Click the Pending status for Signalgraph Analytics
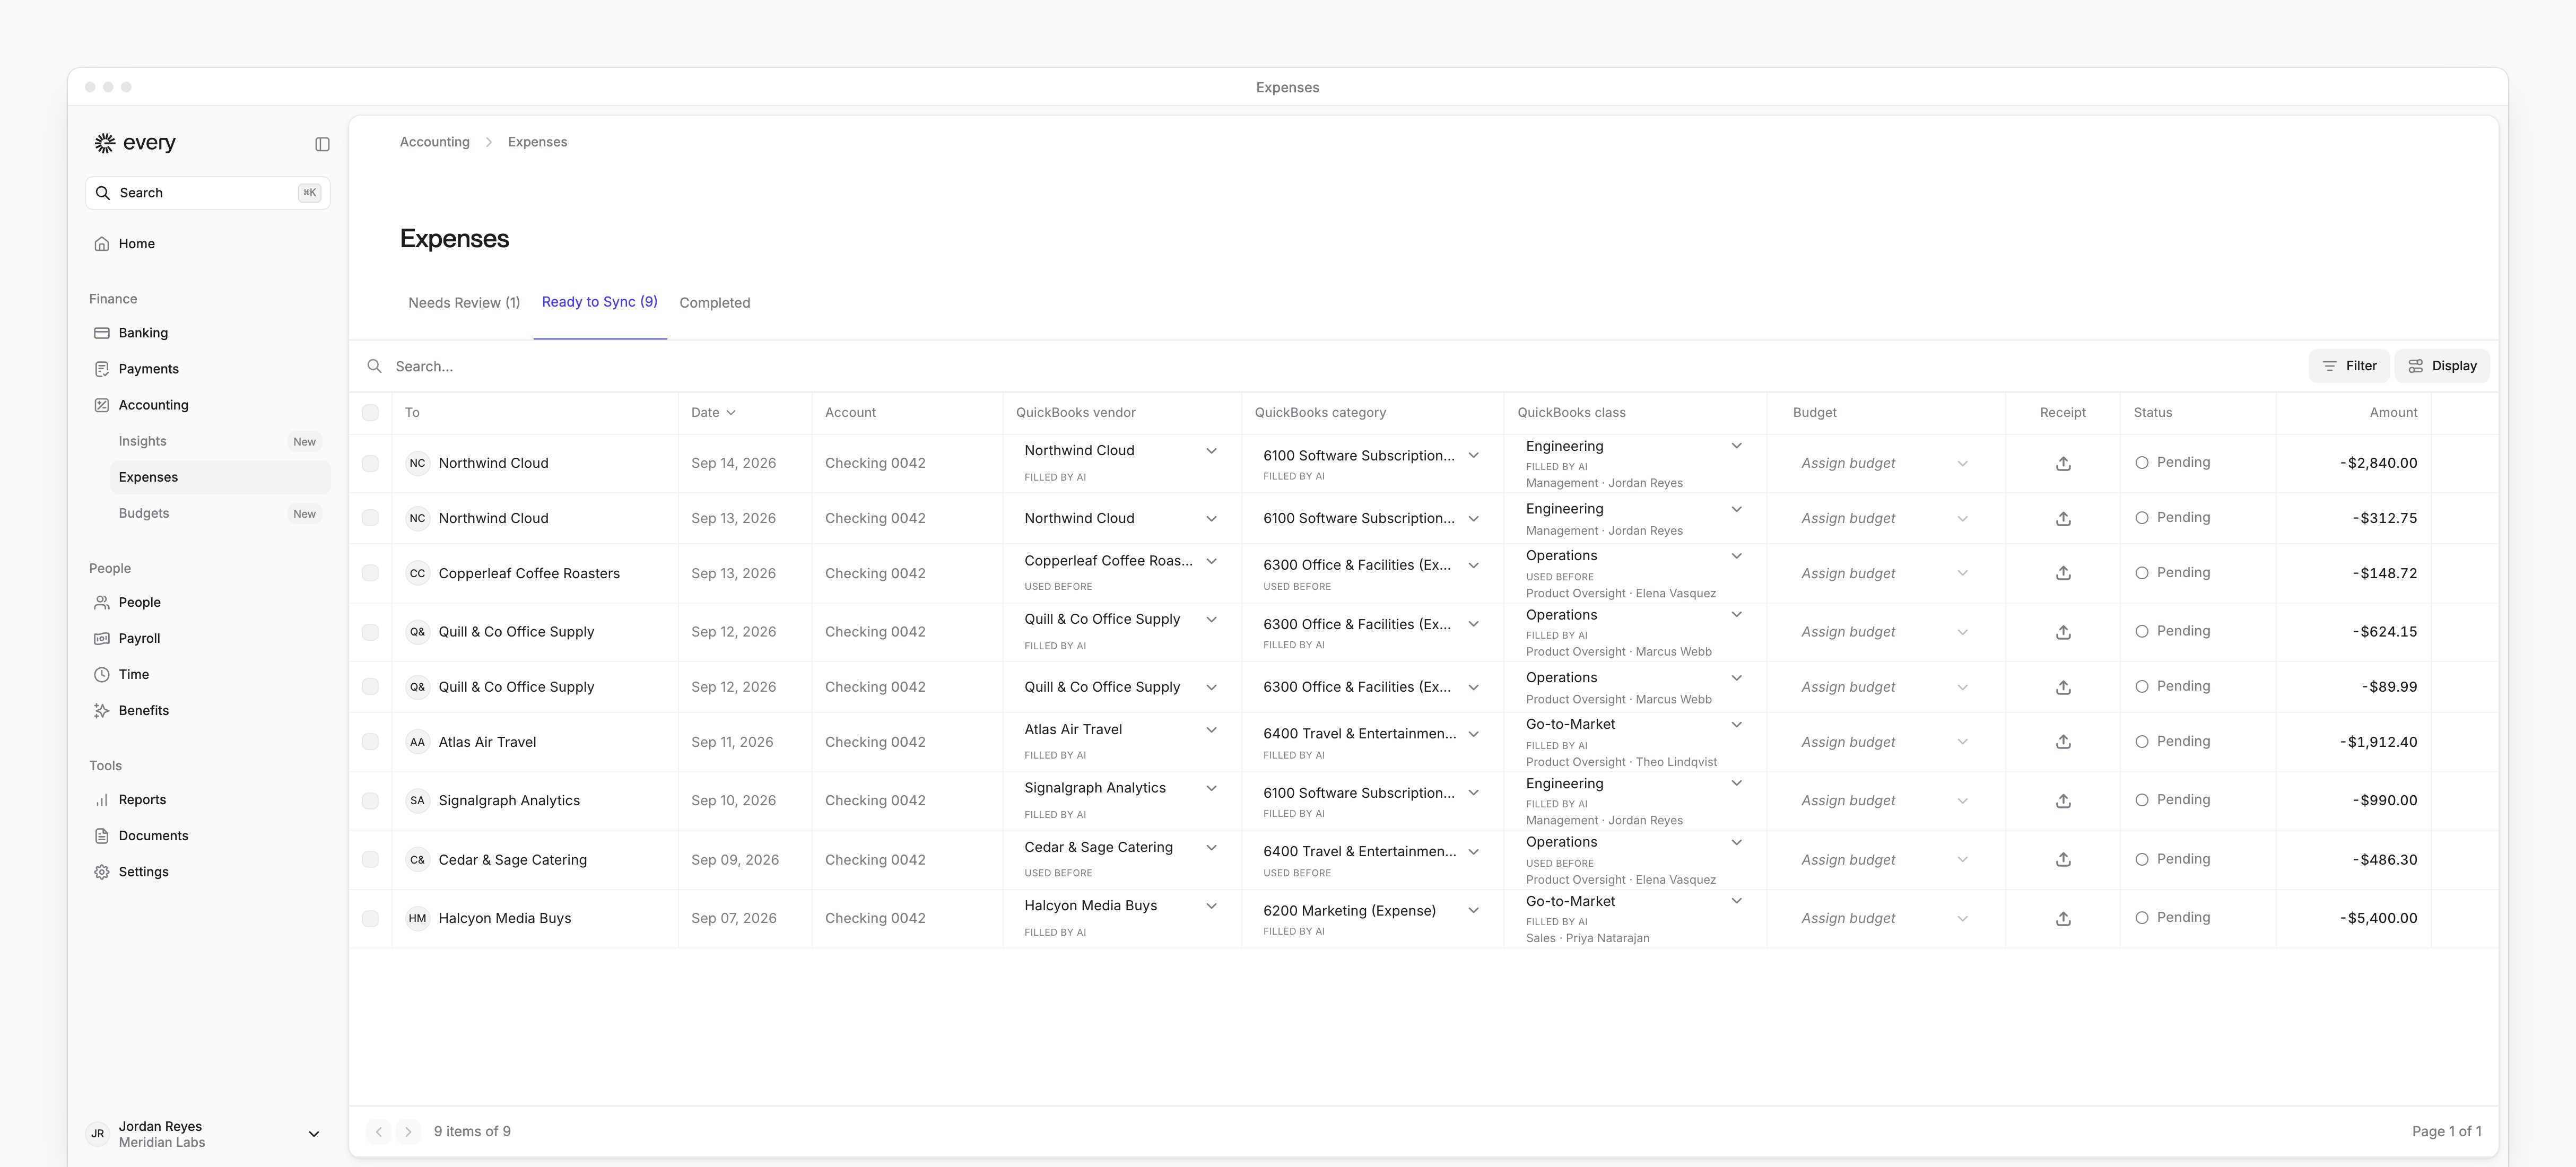This screenshot has height=1167, width=2576. pyautogui.click(x=2172, y=800)
